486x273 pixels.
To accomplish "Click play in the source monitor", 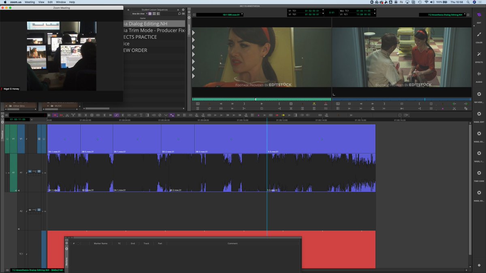I will pos(262,104).
